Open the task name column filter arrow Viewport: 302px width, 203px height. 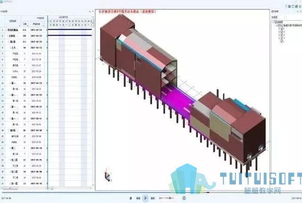19,25
